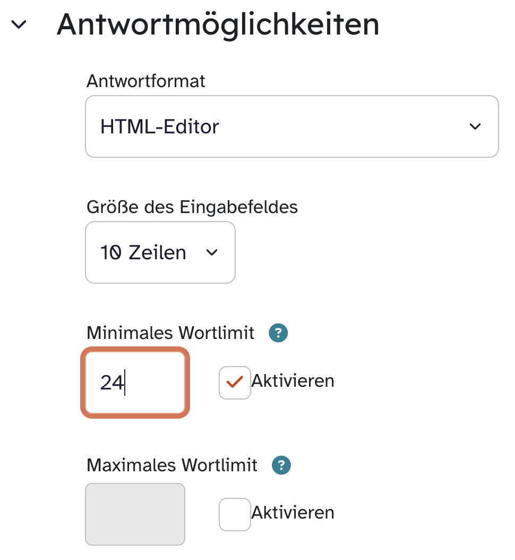Click the arrow in HTML-Editor selector
Image resolution: width=515 pixels, height=560 pixels.
pos(475,126)
